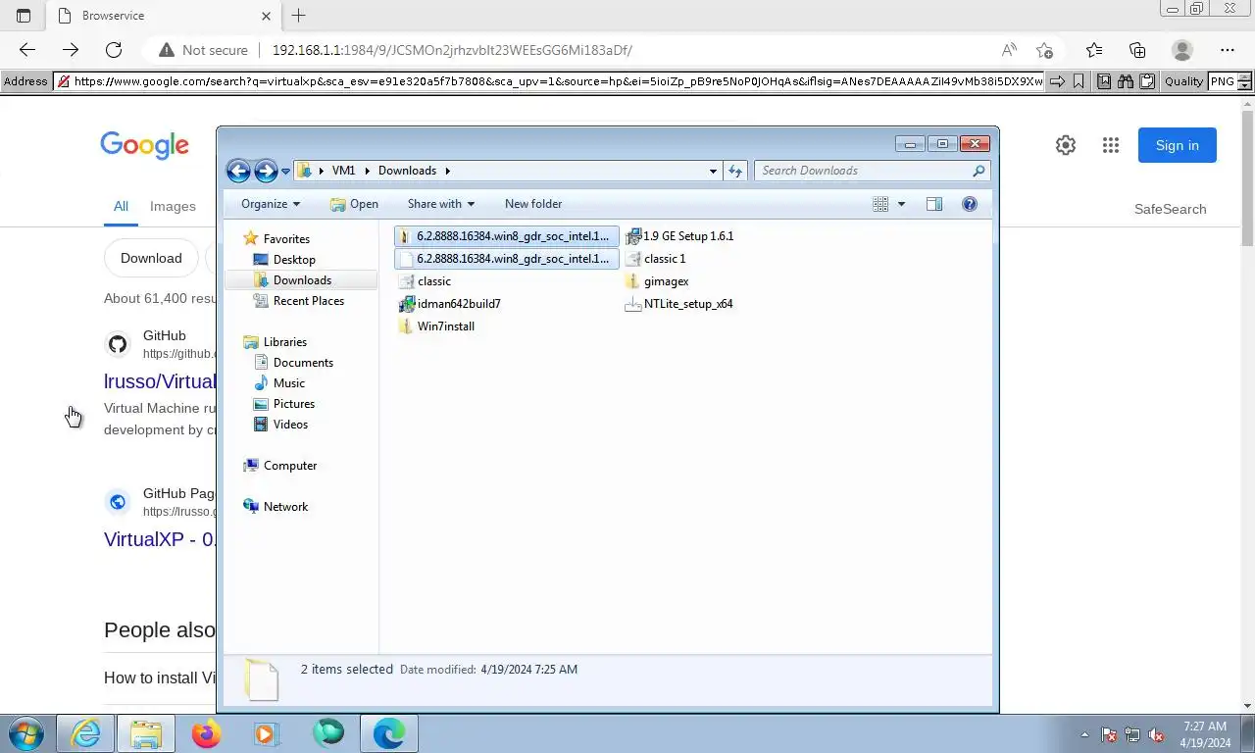Change the Explorer view mode icon
This screenshot has height=753, width=1255.
(x=880, y=204)
